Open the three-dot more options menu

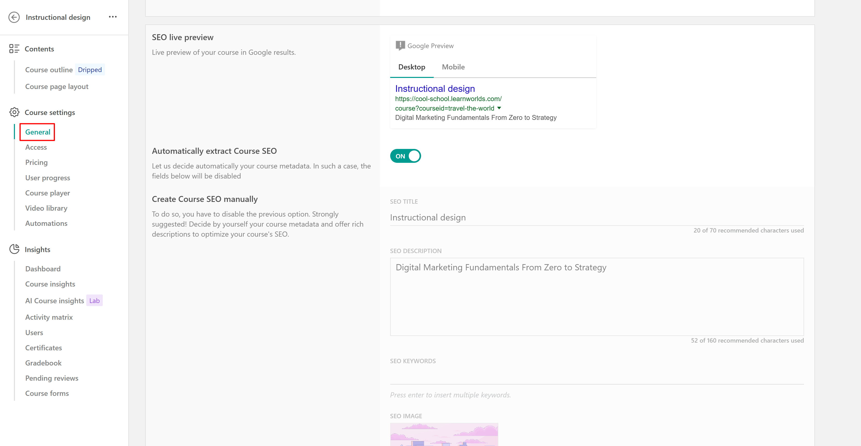tap(113, 17)
